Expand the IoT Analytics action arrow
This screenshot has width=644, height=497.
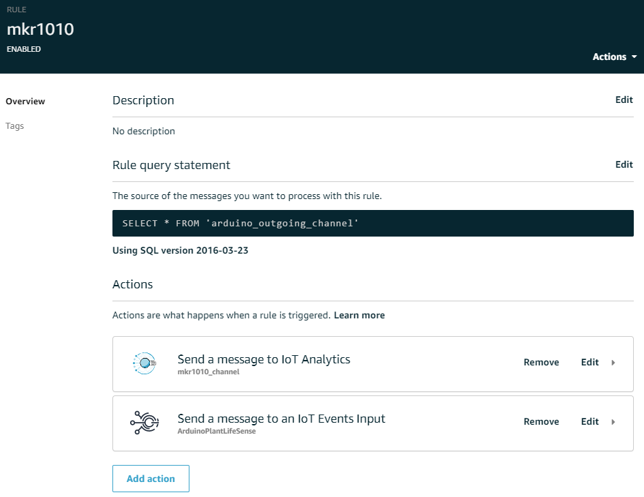pos(613,363)
